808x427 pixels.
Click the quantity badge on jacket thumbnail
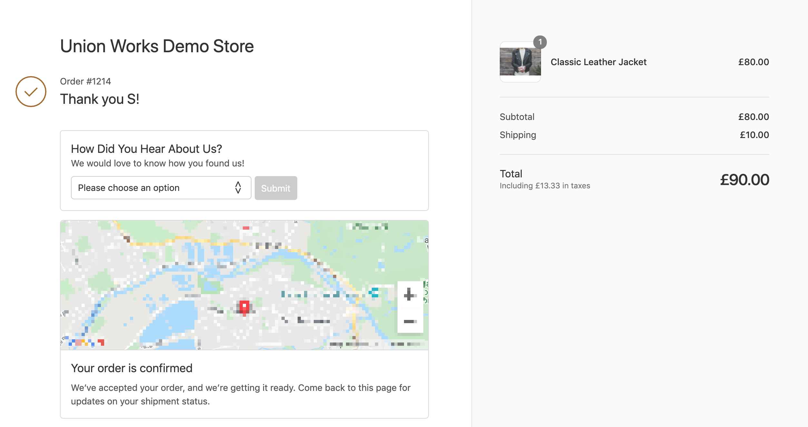point(540,42)
